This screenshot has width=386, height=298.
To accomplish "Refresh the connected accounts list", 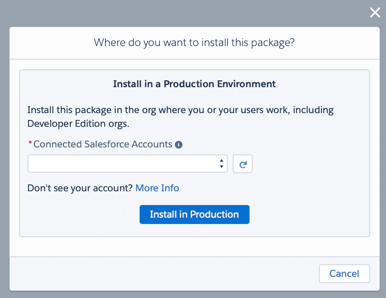I will 243,164.
